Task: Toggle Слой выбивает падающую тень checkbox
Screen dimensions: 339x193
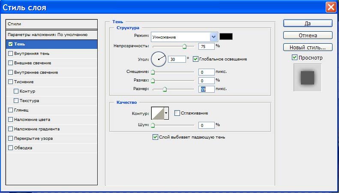Action: pos(155,137)
